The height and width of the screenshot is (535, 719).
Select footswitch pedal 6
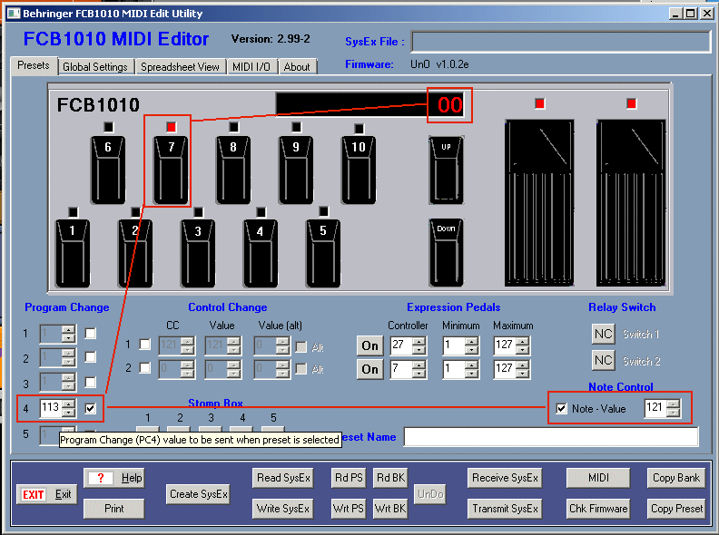tap(108, 170)
